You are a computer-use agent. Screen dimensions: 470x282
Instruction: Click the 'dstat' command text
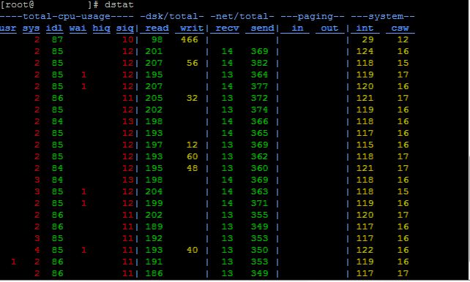click(x=119, y=5)
